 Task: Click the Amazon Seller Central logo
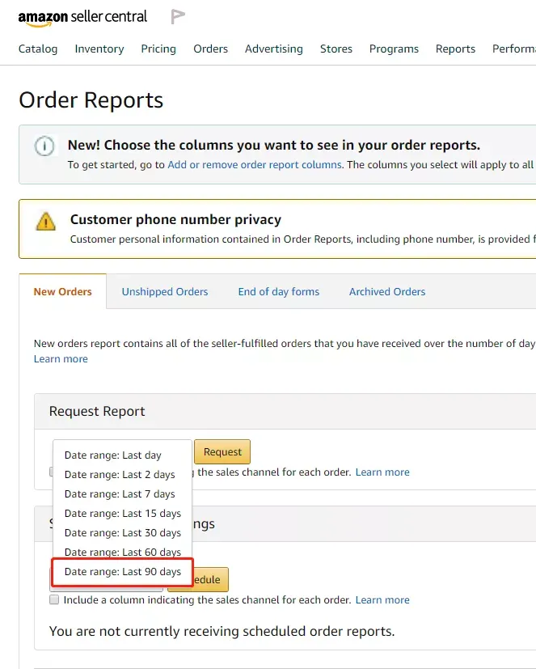(82, 18)
